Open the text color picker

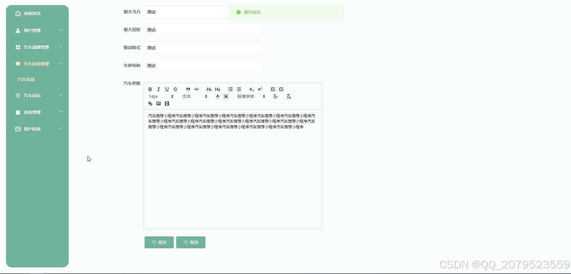coord(218,96)
